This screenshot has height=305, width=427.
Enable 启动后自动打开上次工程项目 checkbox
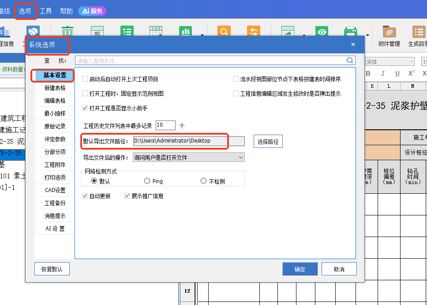click(85, 79)
